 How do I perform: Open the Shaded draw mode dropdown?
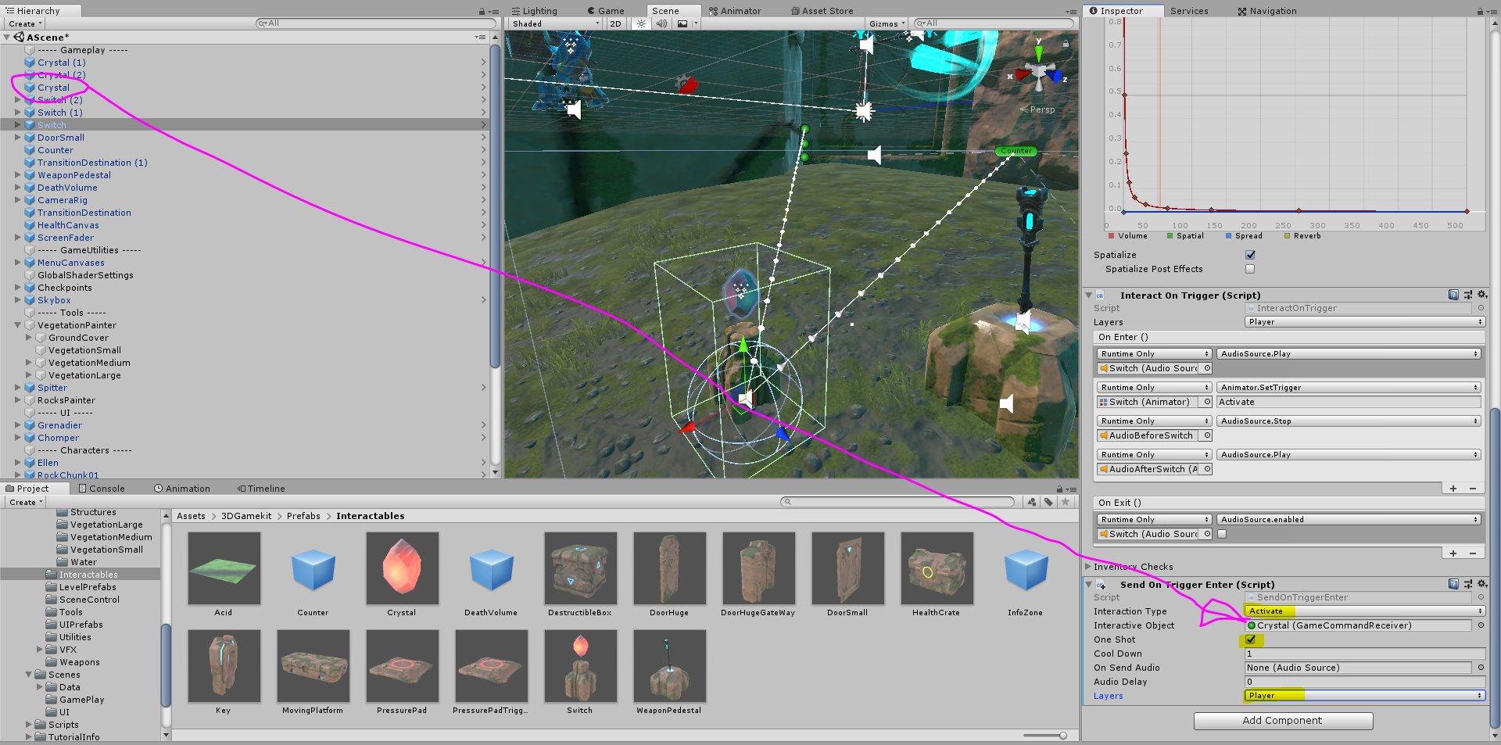[555, 23]
